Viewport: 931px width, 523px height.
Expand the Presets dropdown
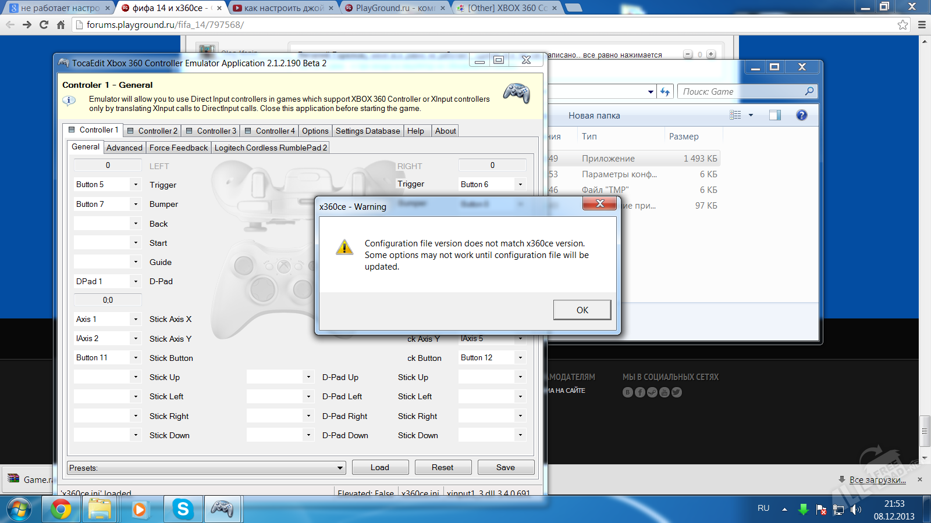(340, 468)
